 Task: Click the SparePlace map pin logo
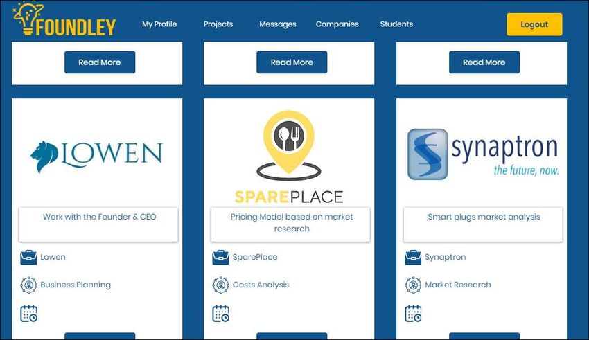(288, 157)
